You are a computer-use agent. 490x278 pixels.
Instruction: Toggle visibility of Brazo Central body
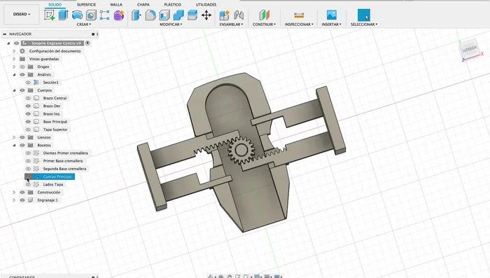(28, 98)
